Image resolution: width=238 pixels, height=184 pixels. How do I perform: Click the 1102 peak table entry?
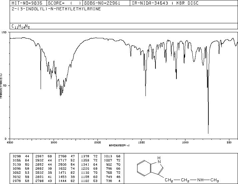pos(90,181)
